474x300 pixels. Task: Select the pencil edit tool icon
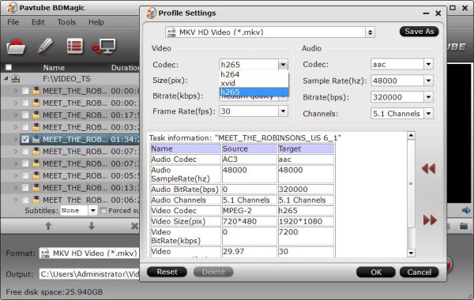pyautogui.click(x=45, y=47)
